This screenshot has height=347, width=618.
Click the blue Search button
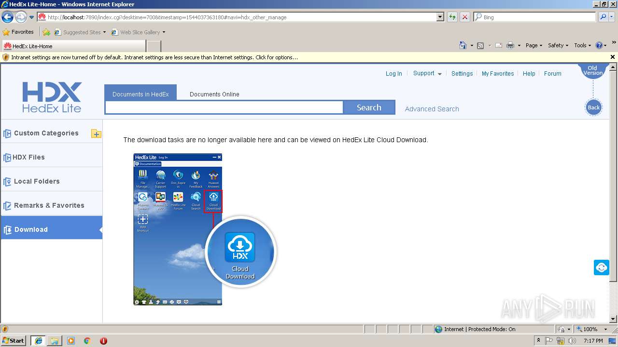(x=369, y=107)
